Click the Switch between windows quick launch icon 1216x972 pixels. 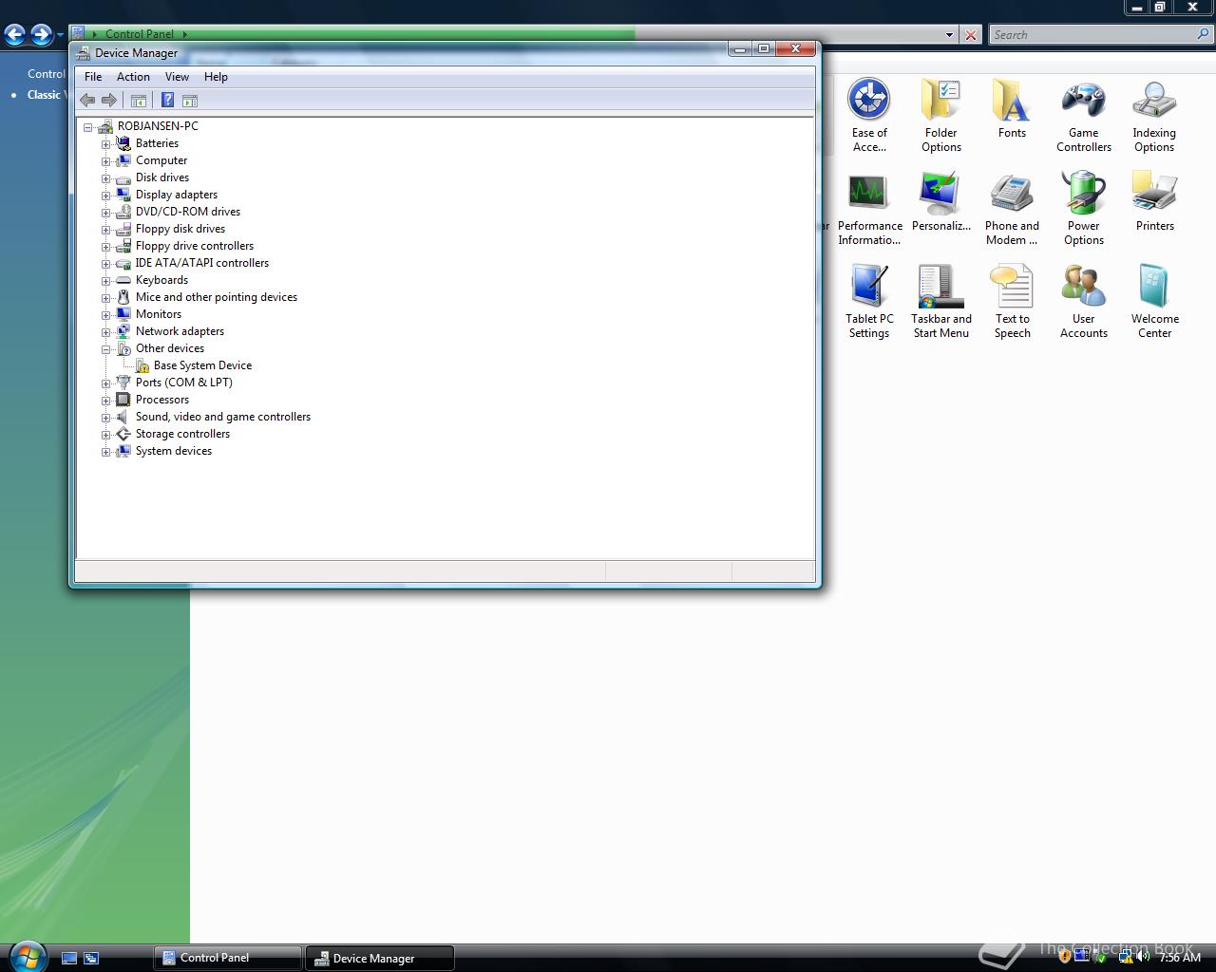[91, 959]
